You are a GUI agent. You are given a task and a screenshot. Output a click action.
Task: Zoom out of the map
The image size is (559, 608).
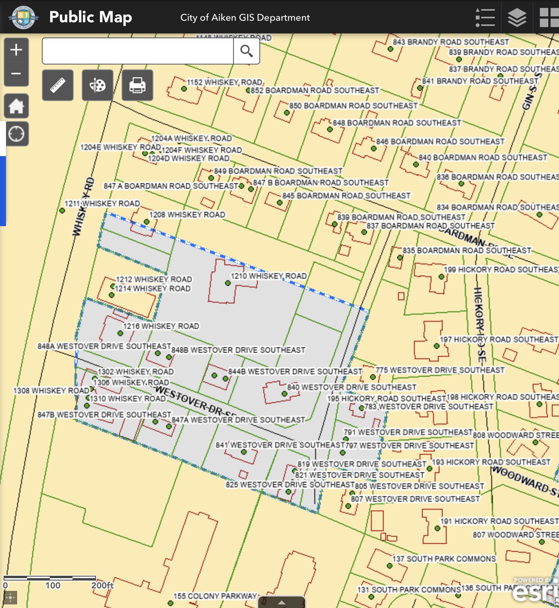click(16, 74)
